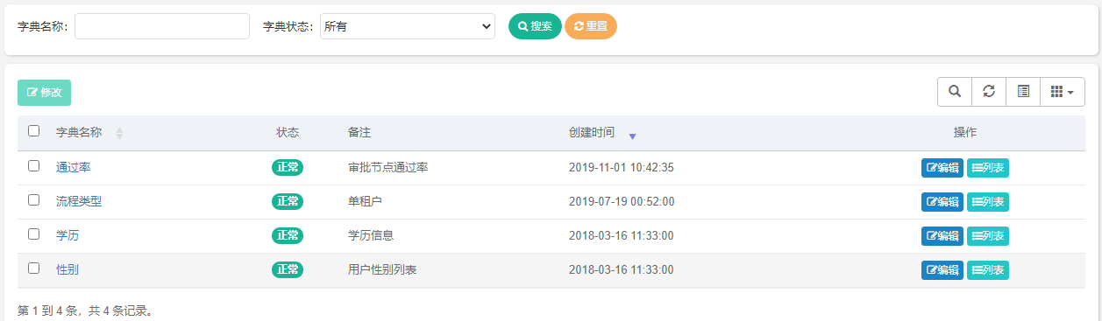Screen dimensions: 1102x321
Task: Open the 学历 dictionary link
Action: click(x=68, y=235)
